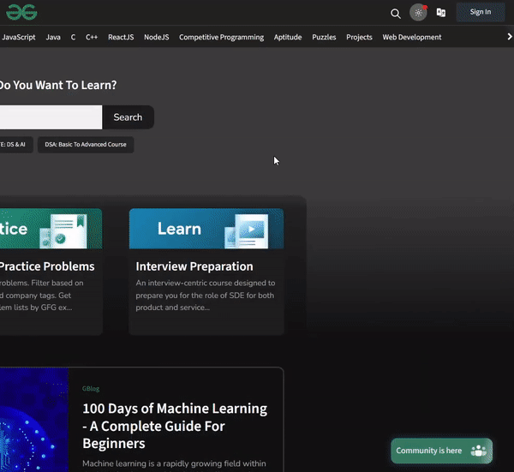Click the Community is here button
Image resolution: width=514 pixels, height=472 pixels.
[x=441, y=451]
